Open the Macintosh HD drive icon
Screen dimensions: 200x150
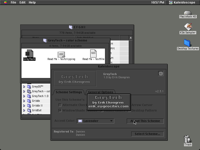point(188,13)
